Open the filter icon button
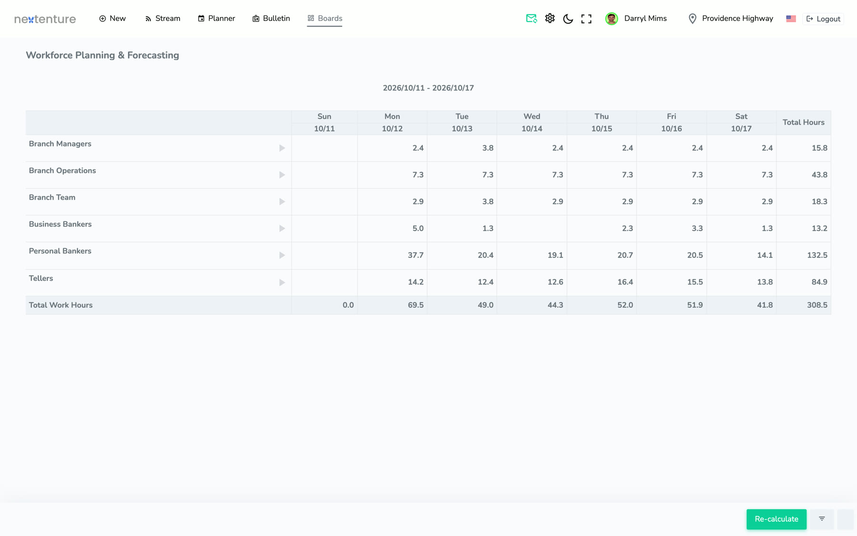857x536 pixels. [x=822, y=519]
